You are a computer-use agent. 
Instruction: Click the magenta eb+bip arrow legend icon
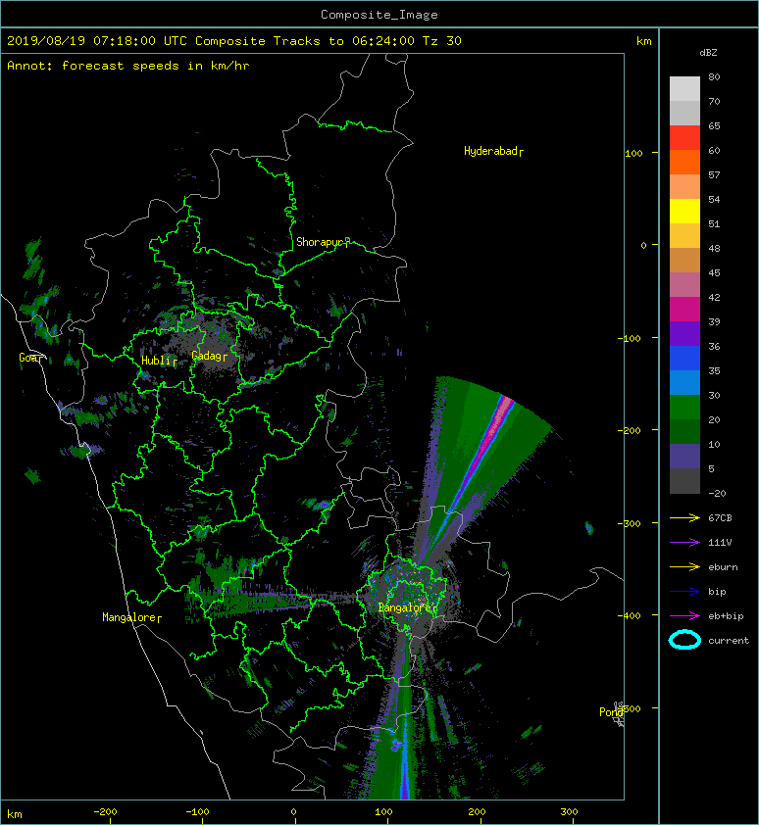[684, 616]
